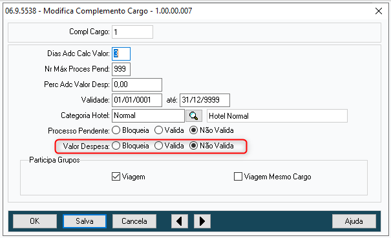
Task: Edit the Nr Máx Proces Pend field
Action: [122, 69]
